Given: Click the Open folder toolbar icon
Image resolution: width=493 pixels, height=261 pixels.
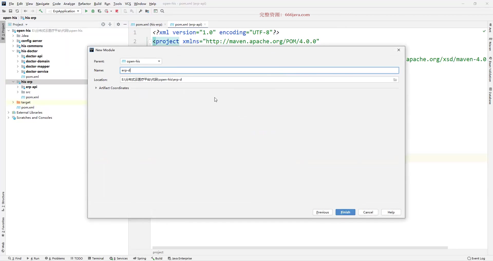Looking at the screenshot, I should (x=4, y=11).
